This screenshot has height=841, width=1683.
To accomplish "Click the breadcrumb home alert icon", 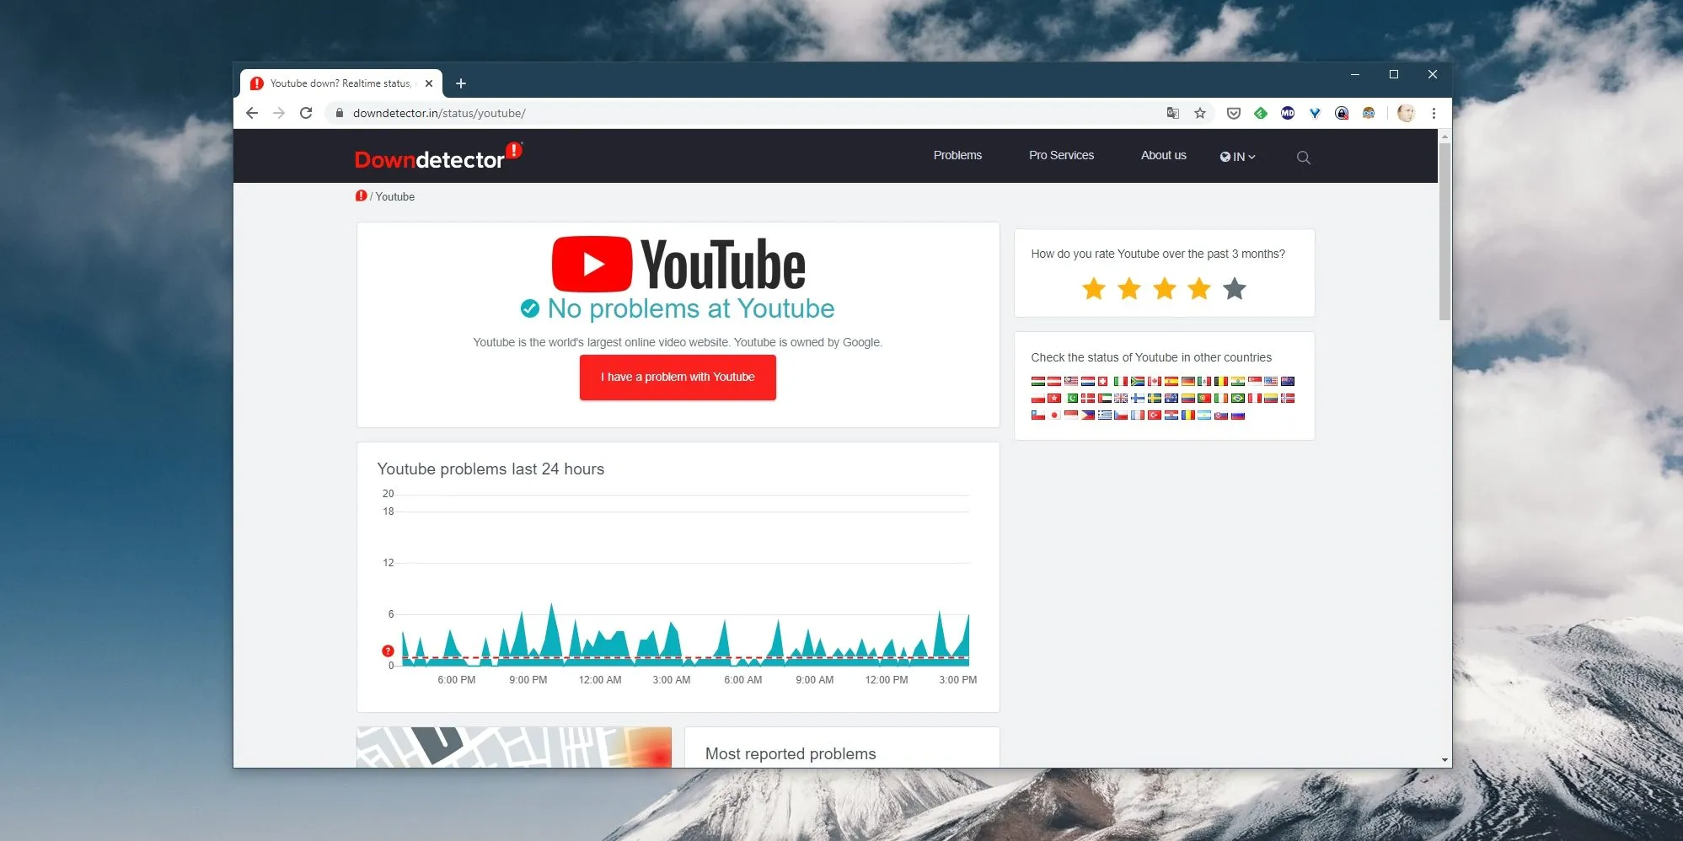I will point(361,196).
